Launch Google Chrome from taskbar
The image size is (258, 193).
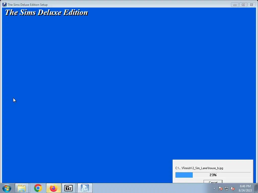[x=38, y=188]
